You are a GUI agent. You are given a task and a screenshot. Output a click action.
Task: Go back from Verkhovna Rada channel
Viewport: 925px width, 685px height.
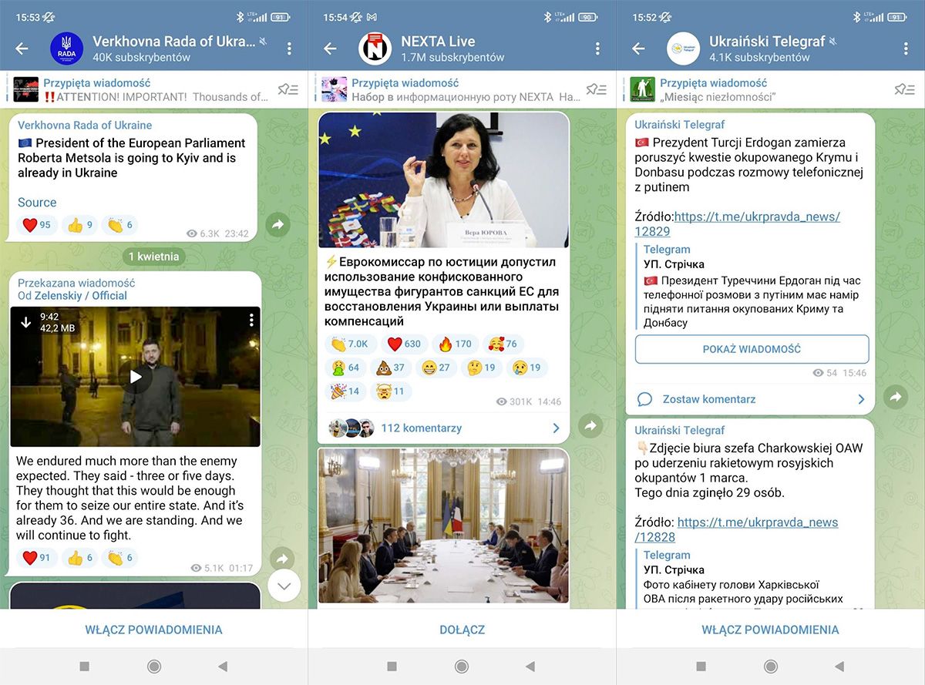tap(22, 49)
